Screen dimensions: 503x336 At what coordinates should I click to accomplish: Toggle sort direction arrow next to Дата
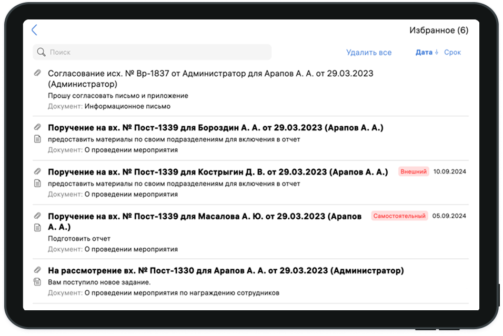[x=437, y=53]
